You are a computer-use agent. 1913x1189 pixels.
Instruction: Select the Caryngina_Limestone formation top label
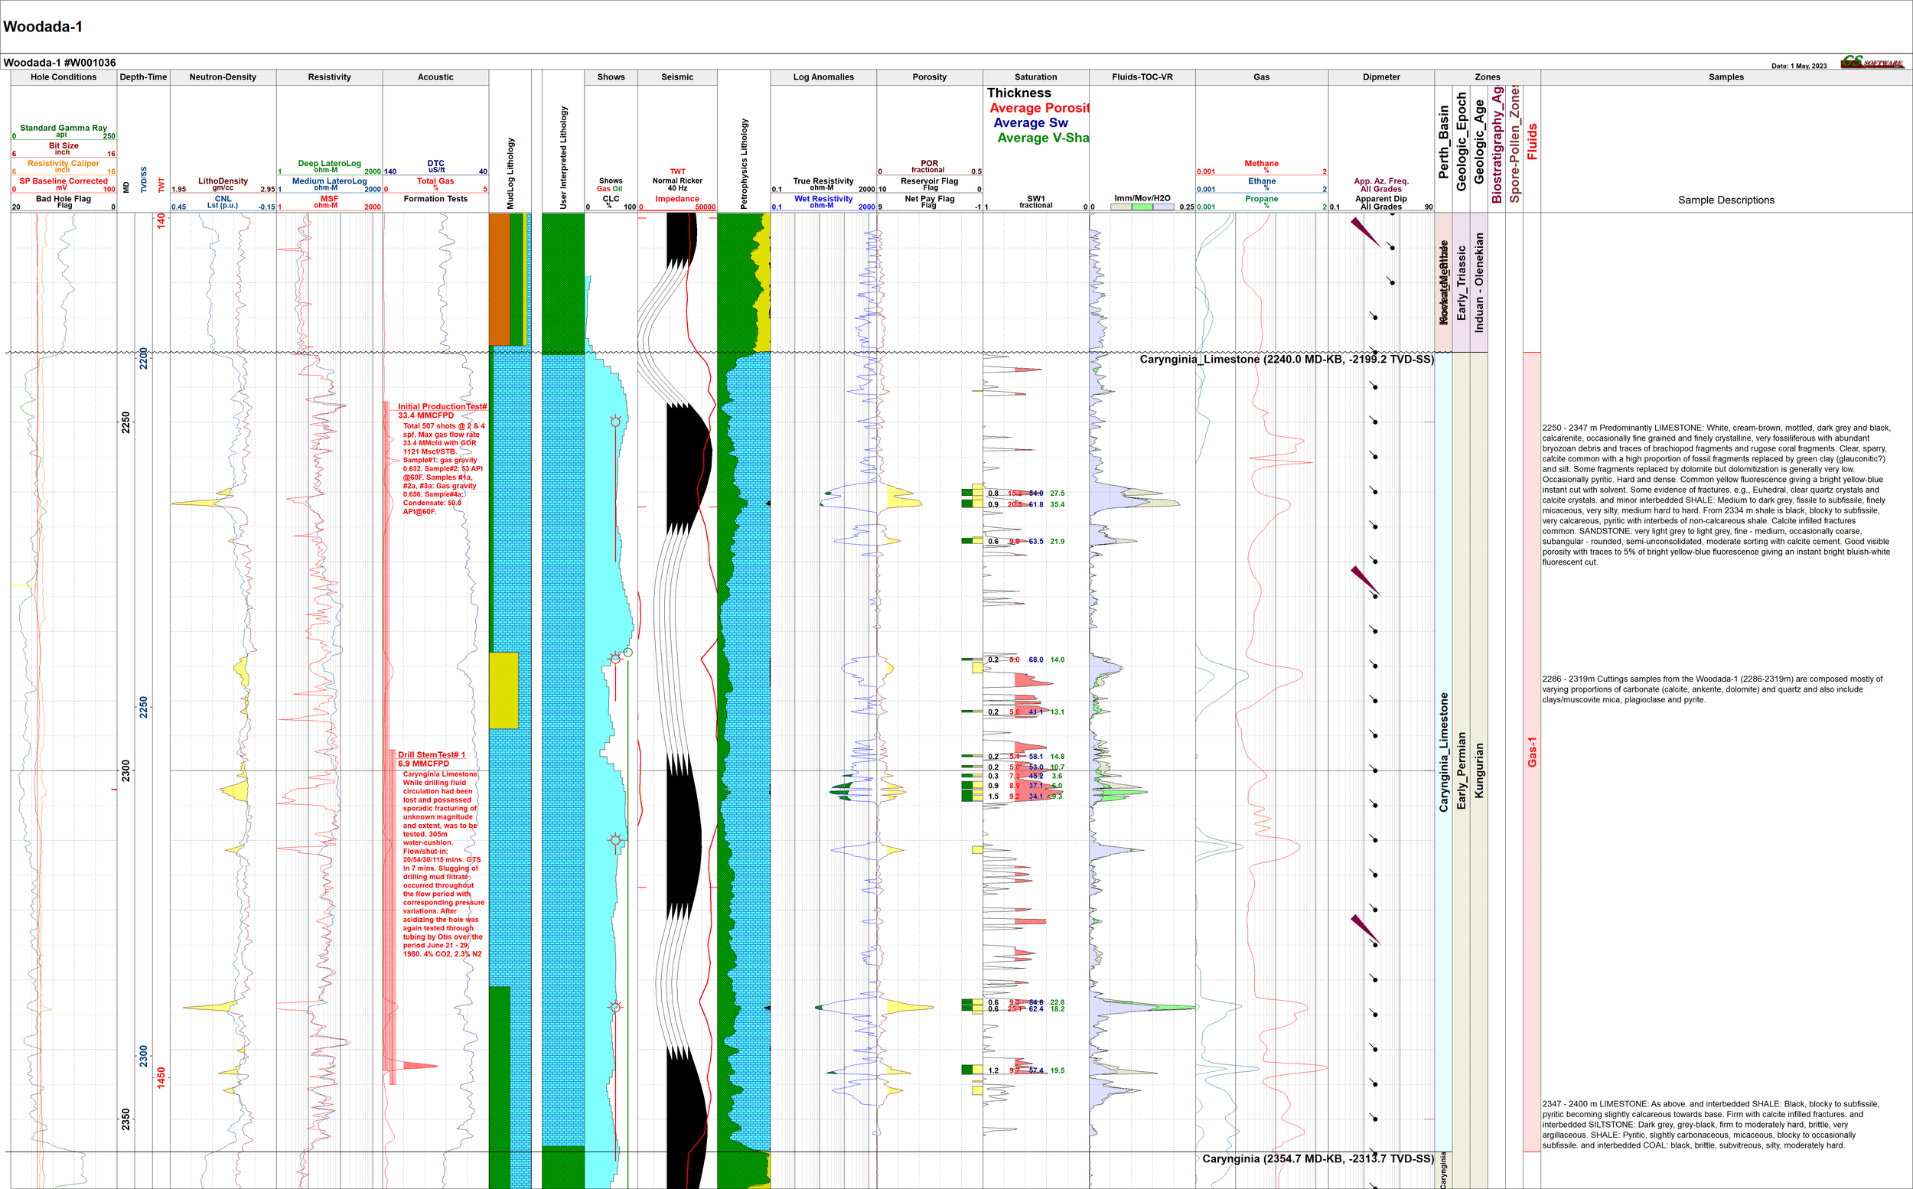[1286, 360]
